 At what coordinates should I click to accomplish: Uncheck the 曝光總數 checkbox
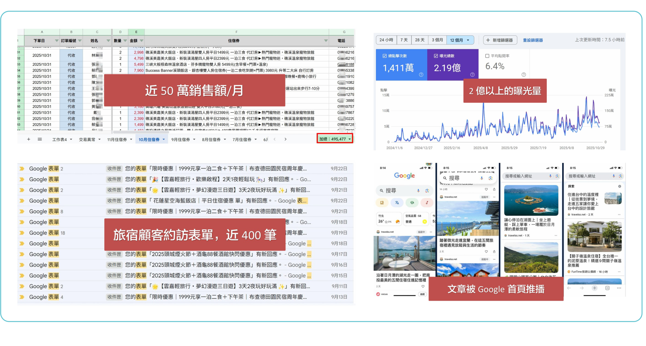[x=436, y=56]
